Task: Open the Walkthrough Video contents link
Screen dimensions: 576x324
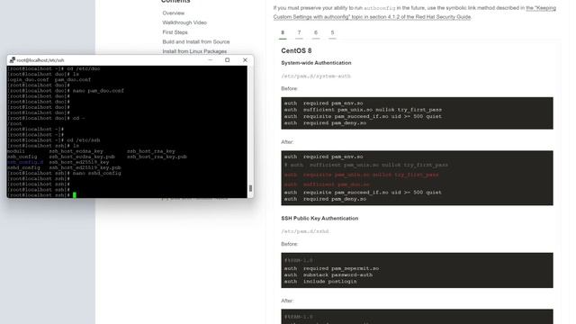Action: (x=184, y=22)
